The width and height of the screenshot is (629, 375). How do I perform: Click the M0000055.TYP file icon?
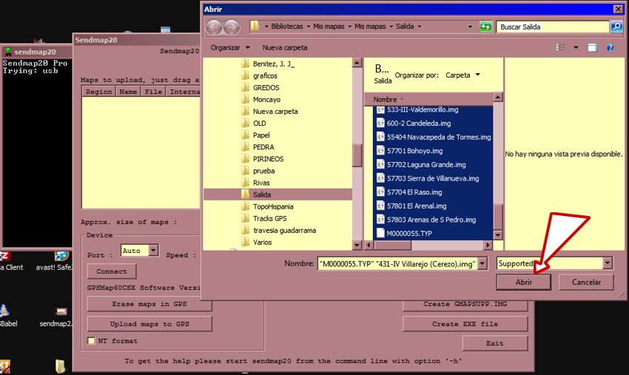tap(380, 233)
